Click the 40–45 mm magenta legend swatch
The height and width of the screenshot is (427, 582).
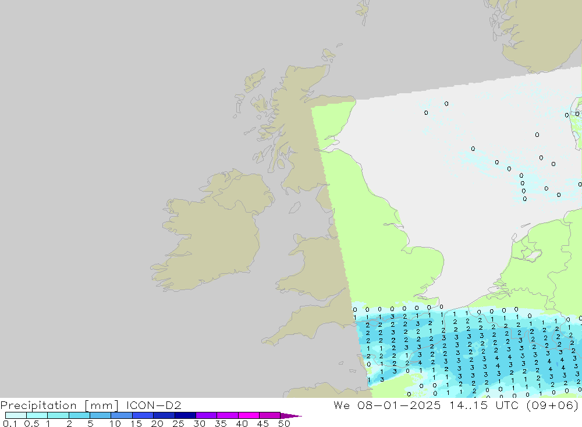tap(249, 415)
